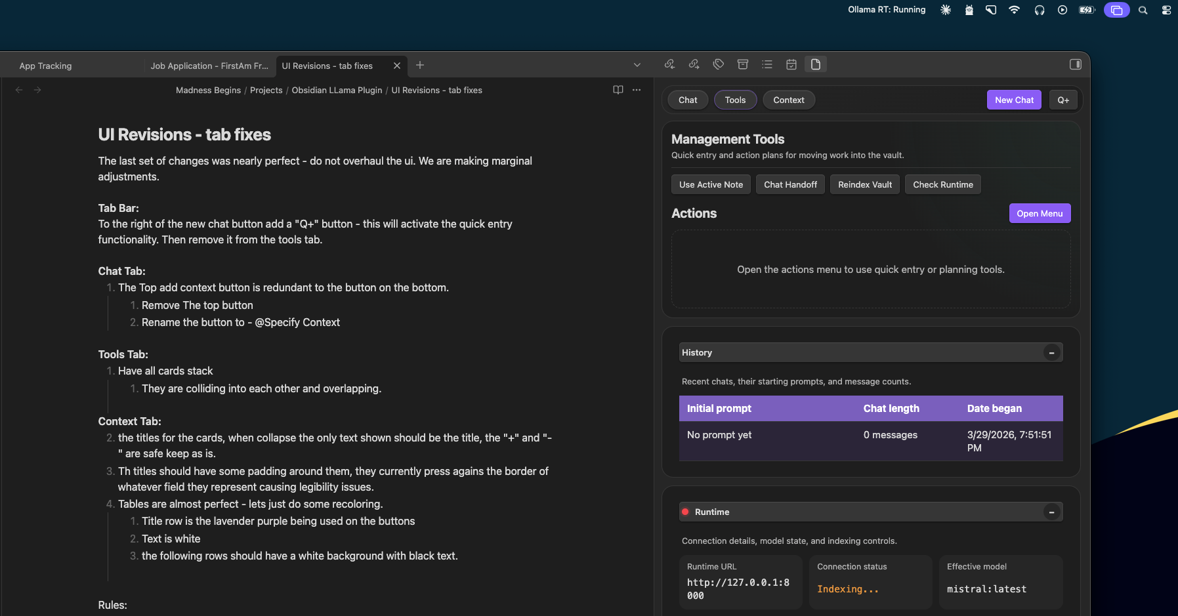
Task: Toggle the right sidebar panel icon
Action: coord(1076,64)
